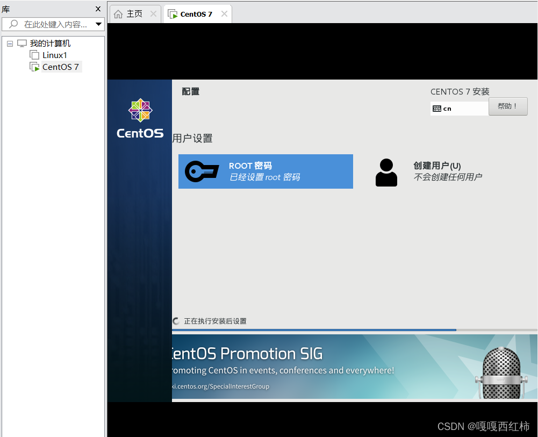This screenshot has height=437, width=538.
Task: Click the cn keyboard layout indicator
Action: point(459,109)
